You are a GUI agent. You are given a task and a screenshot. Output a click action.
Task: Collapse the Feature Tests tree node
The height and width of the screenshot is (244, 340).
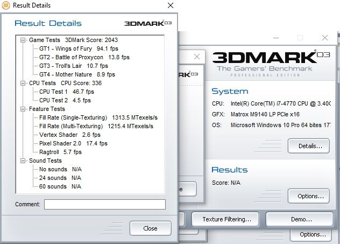tap(23, 109)
